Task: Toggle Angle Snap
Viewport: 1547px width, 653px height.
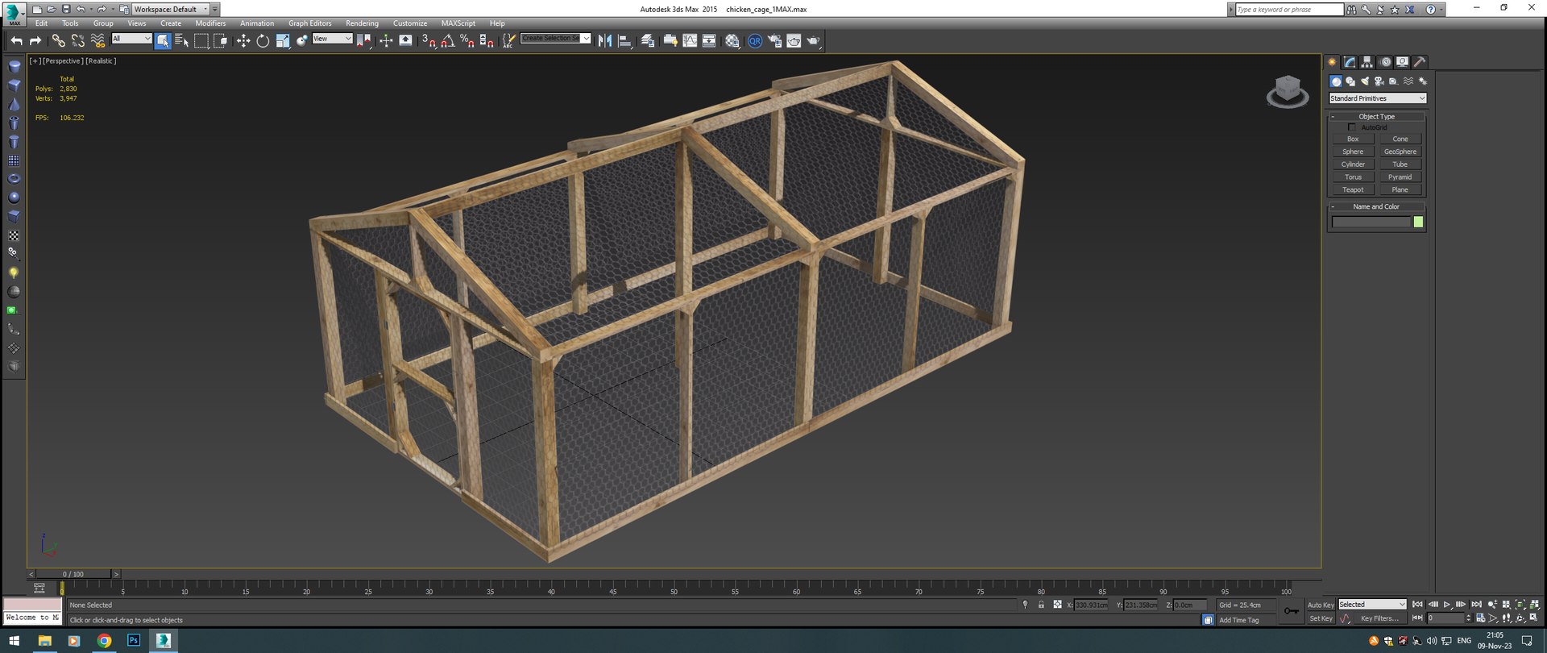Action: (448, 41)
